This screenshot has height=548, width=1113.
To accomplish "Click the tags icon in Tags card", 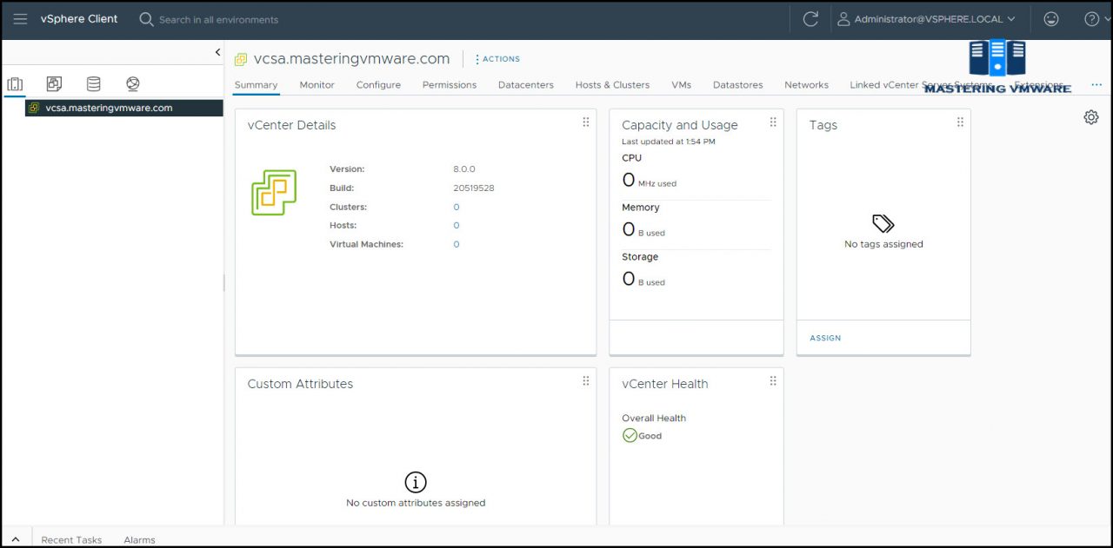I will tap(883, 224).
